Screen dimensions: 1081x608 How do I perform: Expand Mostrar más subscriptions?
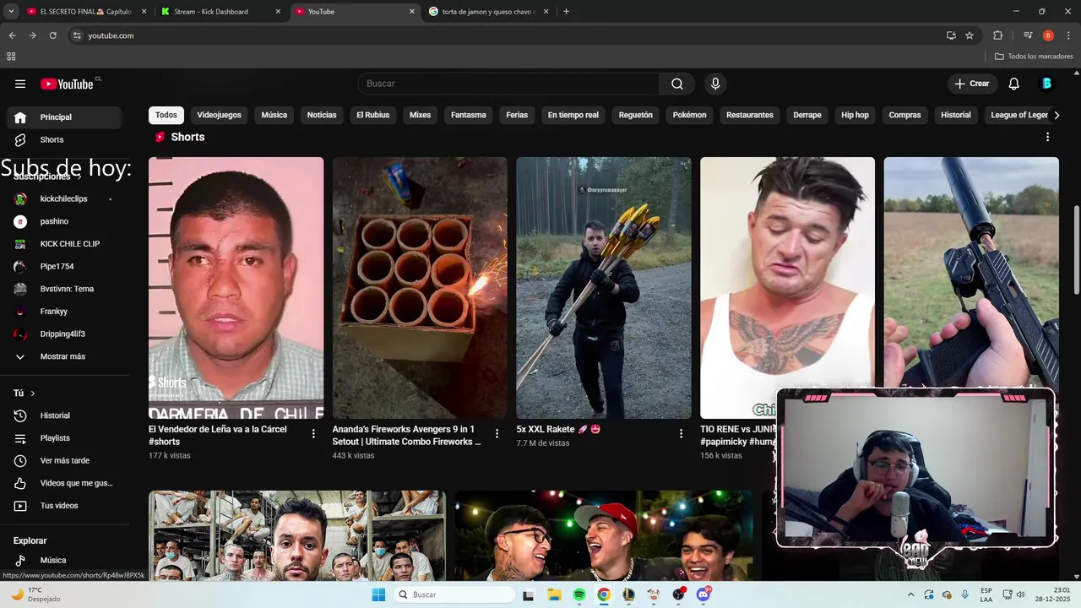[x=64, y=356]
